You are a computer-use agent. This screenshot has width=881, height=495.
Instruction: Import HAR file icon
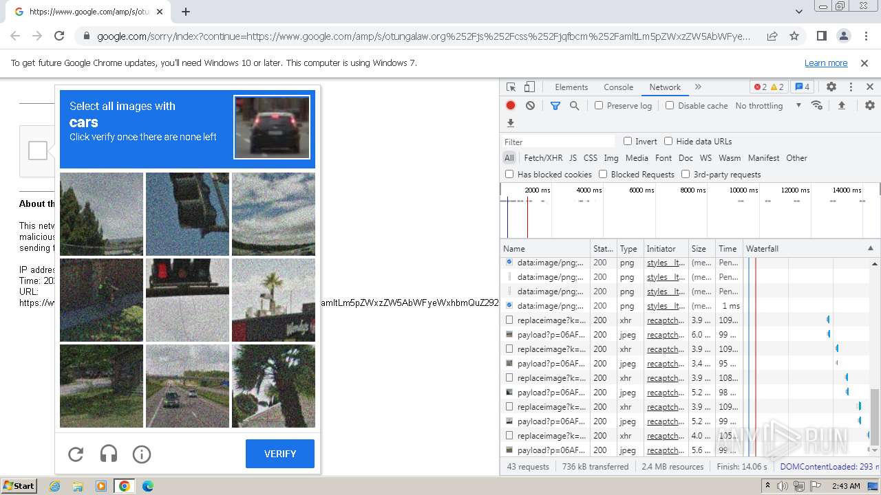pyautogui.click(x=841, y=105)
